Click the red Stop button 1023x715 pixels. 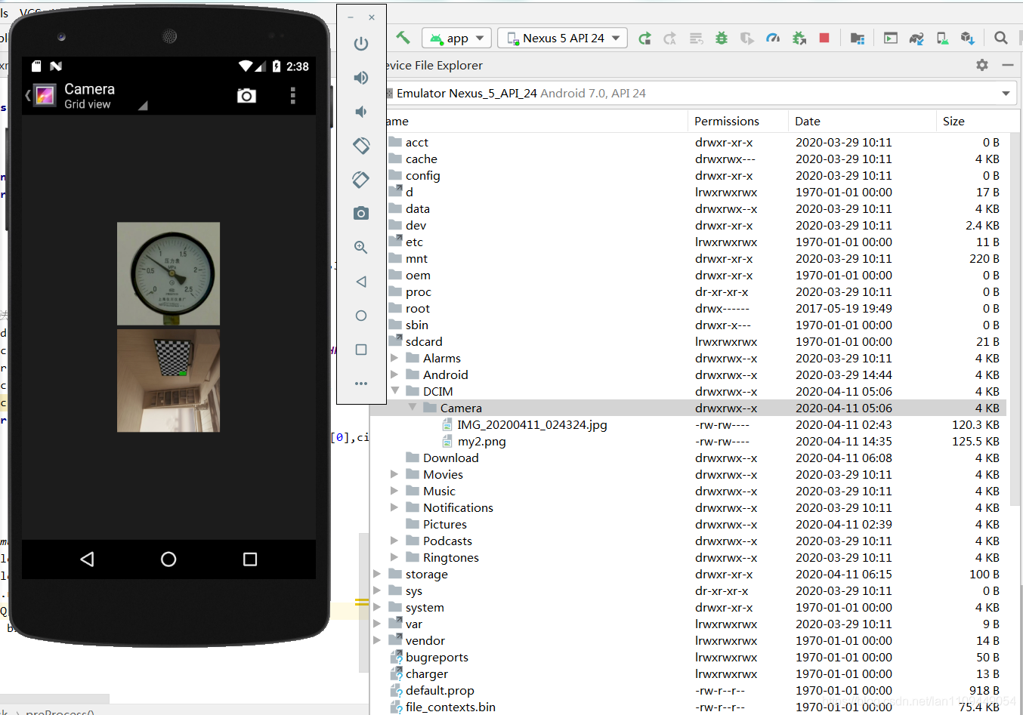(824, 38)
